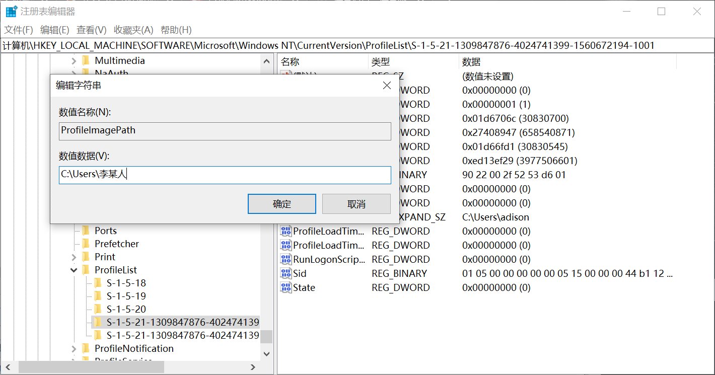Click the value 0xed13ef29 (3977506601)
Viewport: 715px width, 375px height.
pyautogui.click(x=520, y=161)
